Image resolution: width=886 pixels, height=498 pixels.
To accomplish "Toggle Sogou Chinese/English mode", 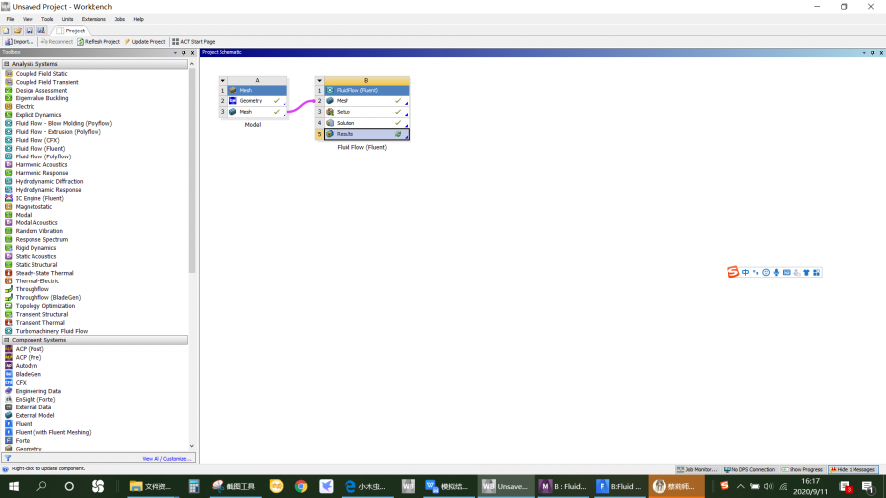I will (x=746, y=273).
